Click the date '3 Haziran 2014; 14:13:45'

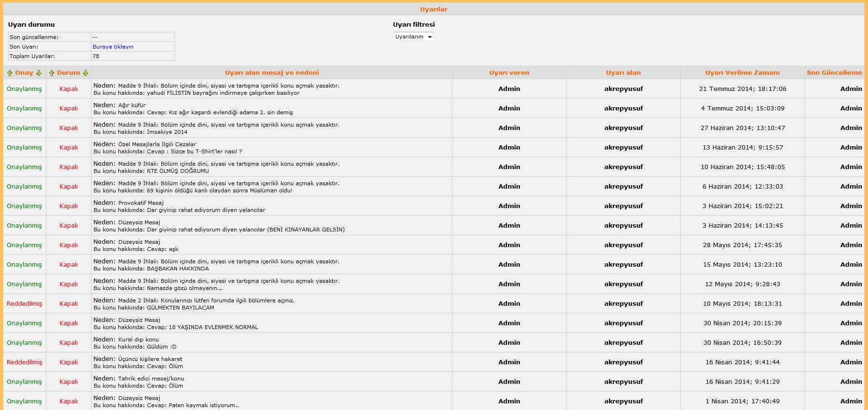tap(743, 226)
